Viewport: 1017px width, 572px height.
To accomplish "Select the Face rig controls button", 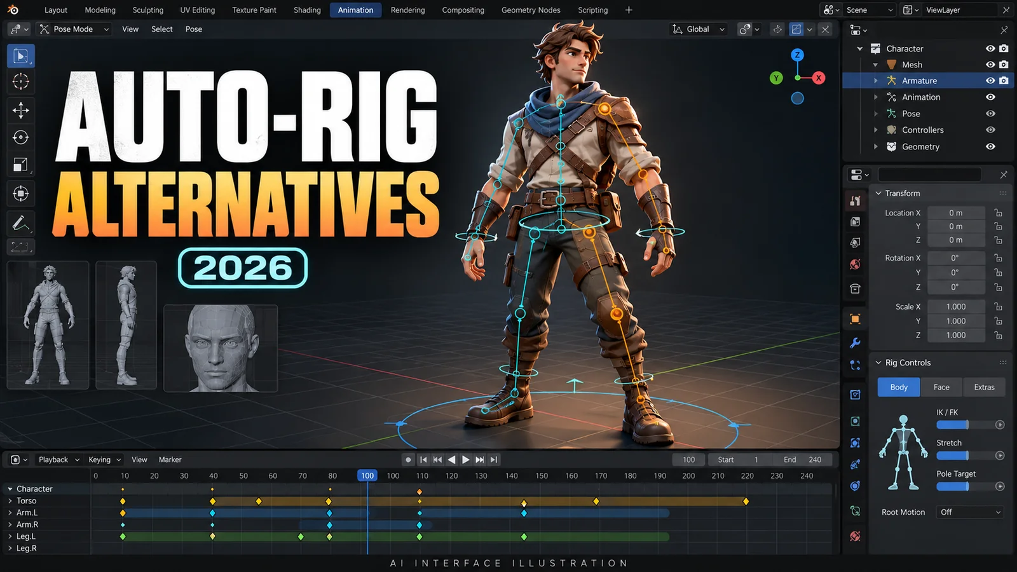I will (x=941, y=387).
